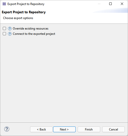
Task: Go to previous step with Back button
Action: pyautogui.click(x=41, y=129)
